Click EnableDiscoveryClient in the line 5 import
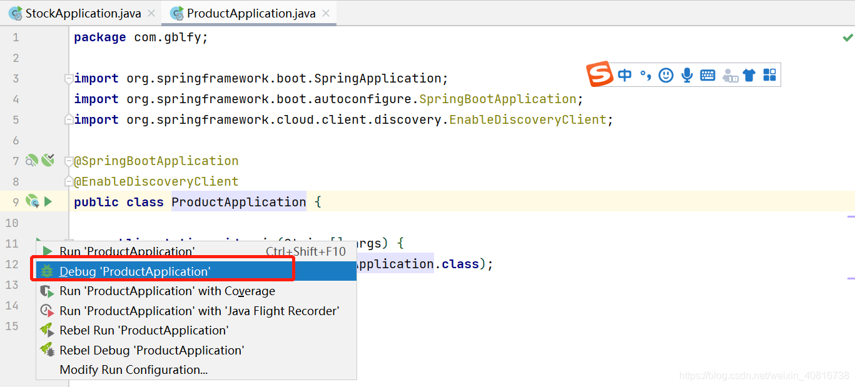855x387 pixels. [528, 119]
